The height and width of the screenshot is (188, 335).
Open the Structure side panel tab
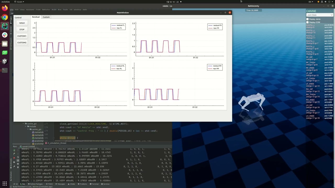pyautogui.click(x=11, y=176)
